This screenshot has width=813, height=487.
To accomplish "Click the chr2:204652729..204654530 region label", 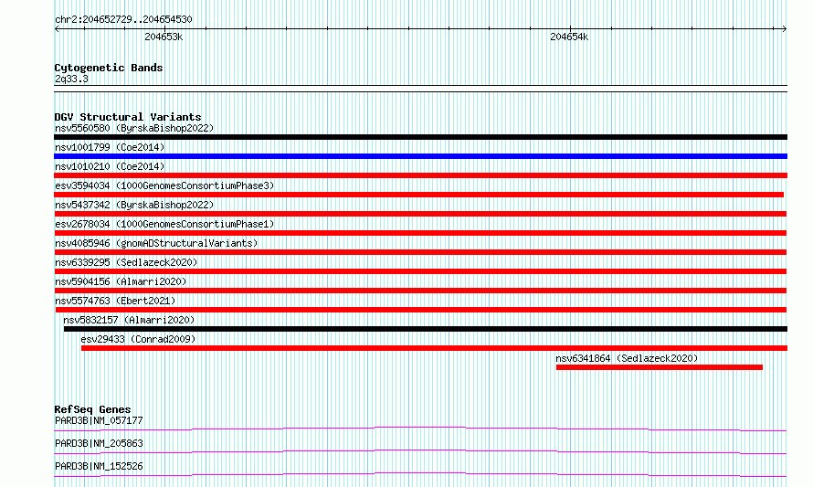I will (123, 20).
